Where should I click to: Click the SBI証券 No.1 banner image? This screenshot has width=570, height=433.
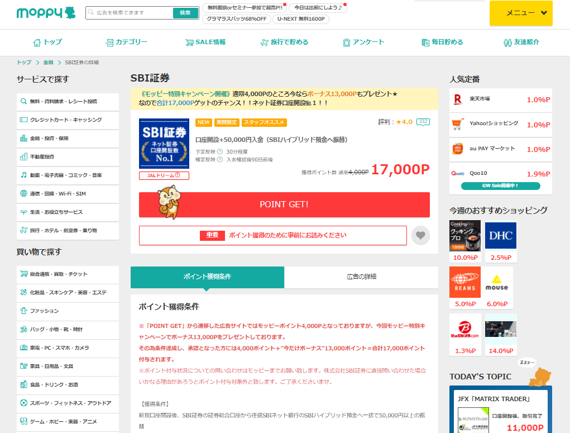pos(164,144)
